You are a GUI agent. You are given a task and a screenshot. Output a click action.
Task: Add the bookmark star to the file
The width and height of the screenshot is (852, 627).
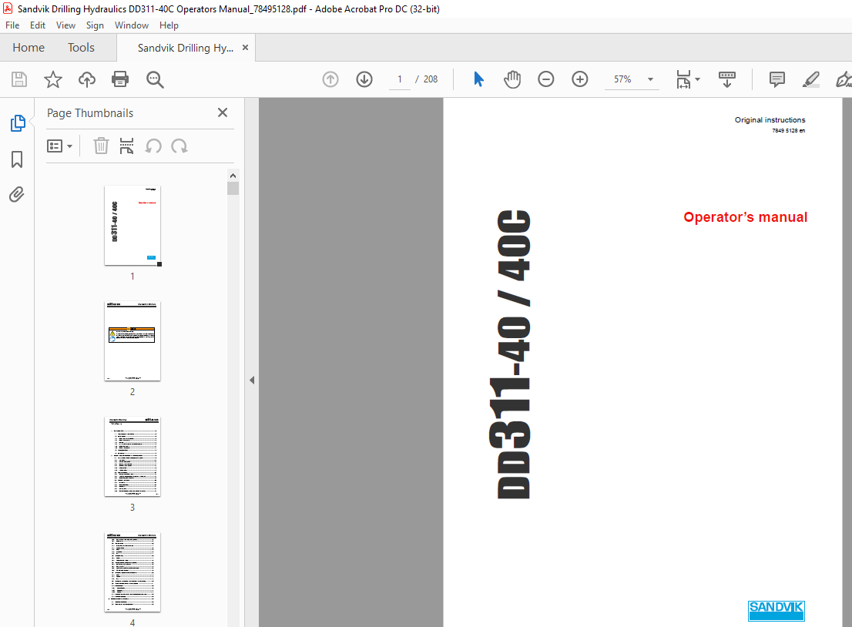pos(52,79)
